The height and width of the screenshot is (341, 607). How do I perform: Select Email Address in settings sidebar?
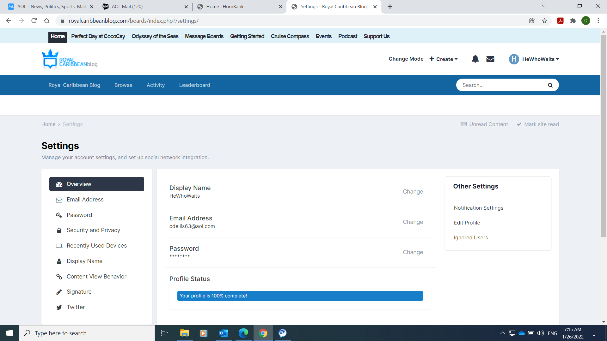pyautogui.click(x=97, y=200)
